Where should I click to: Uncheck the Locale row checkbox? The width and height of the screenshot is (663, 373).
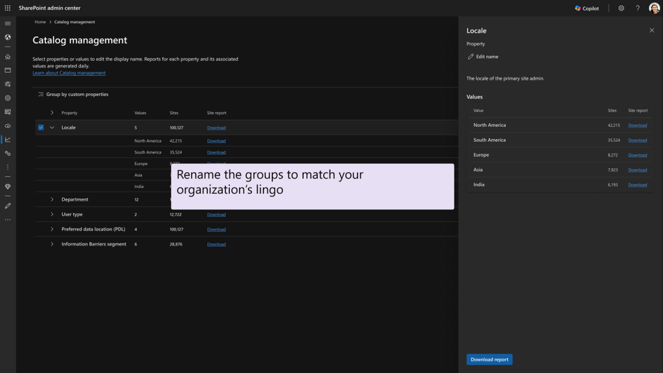(x=40, y=128)
